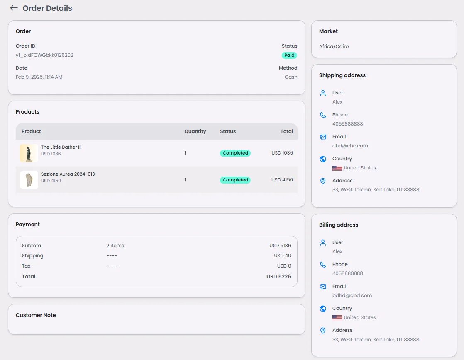464x360 pixels.
Task: Click the shipping address email envelope icon
Action: tap(323, 137)
